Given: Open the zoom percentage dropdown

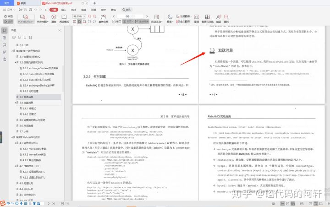Looking at the screenshot, I should [85, 16].
